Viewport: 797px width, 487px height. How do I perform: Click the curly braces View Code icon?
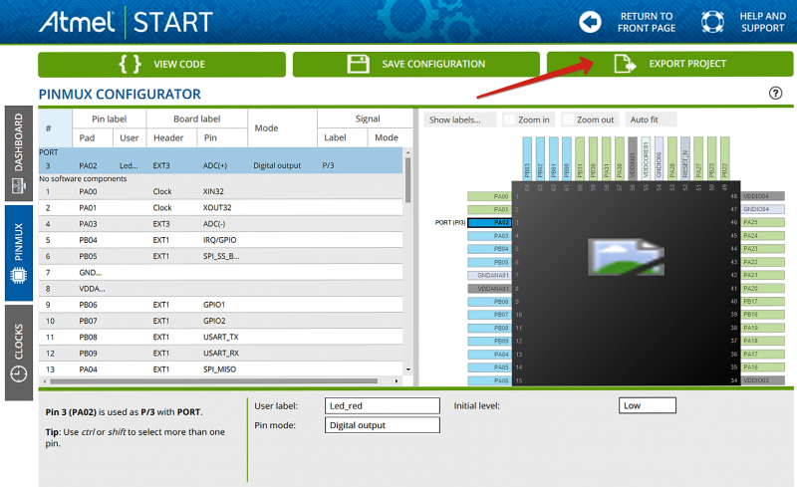click(131, 64)
